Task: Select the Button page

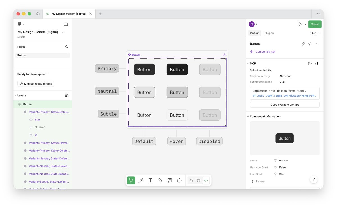Action: [43, 56]
